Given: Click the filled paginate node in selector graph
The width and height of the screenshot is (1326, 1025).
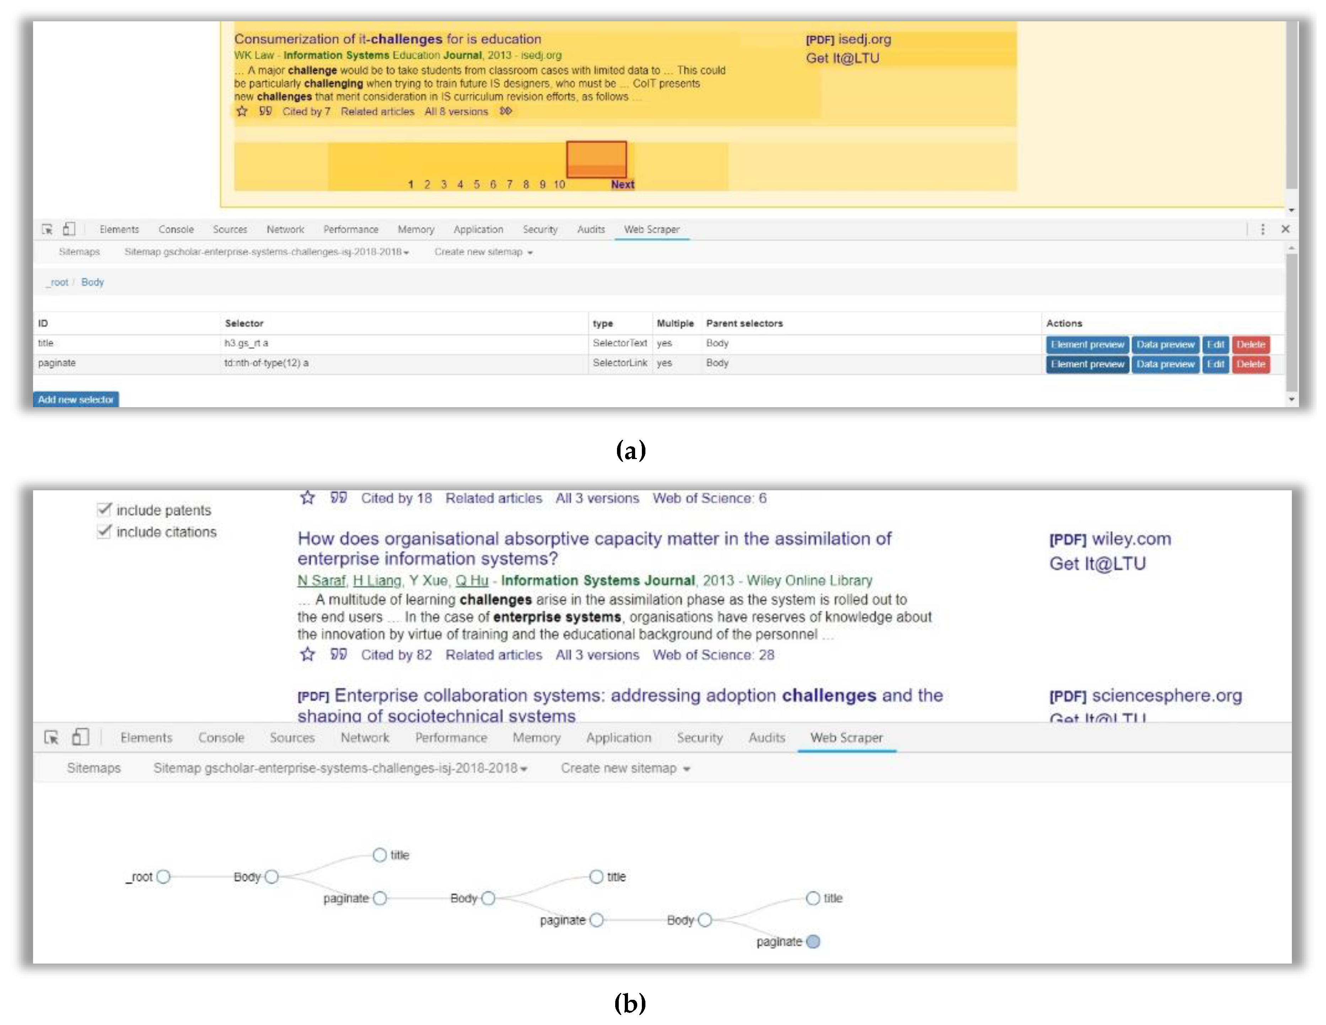Looking at the screenshot, I should coord(814,941).
